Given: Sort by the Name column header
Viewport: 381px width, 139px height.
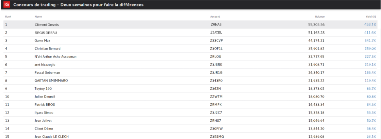Looking at the screenshot, I should coord(38,17).
